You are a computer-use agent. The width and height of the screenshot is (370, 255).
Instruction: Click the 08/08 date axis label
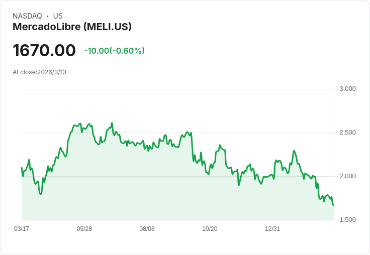[x=147, y=228]
